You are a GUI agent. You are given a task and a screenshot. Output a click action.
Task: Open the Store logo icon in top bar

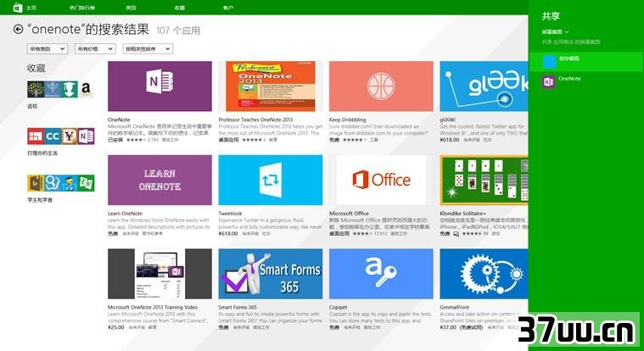point(18,7)
